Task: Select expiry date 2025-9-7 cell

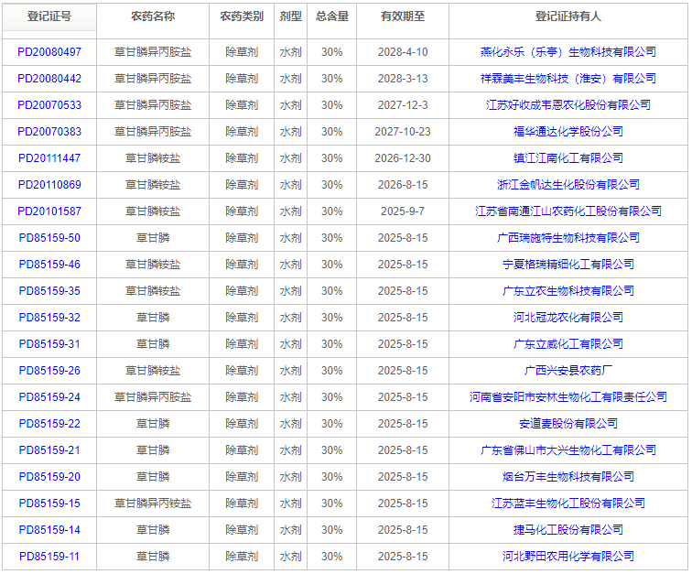Action: tap(403, 211)
